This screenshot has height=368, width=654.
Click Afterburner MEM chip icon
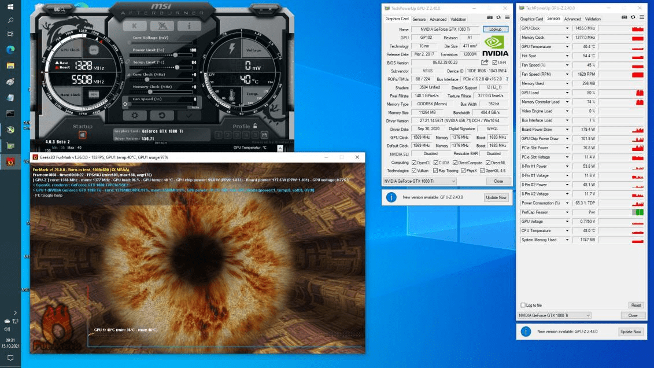pos(94,95)
